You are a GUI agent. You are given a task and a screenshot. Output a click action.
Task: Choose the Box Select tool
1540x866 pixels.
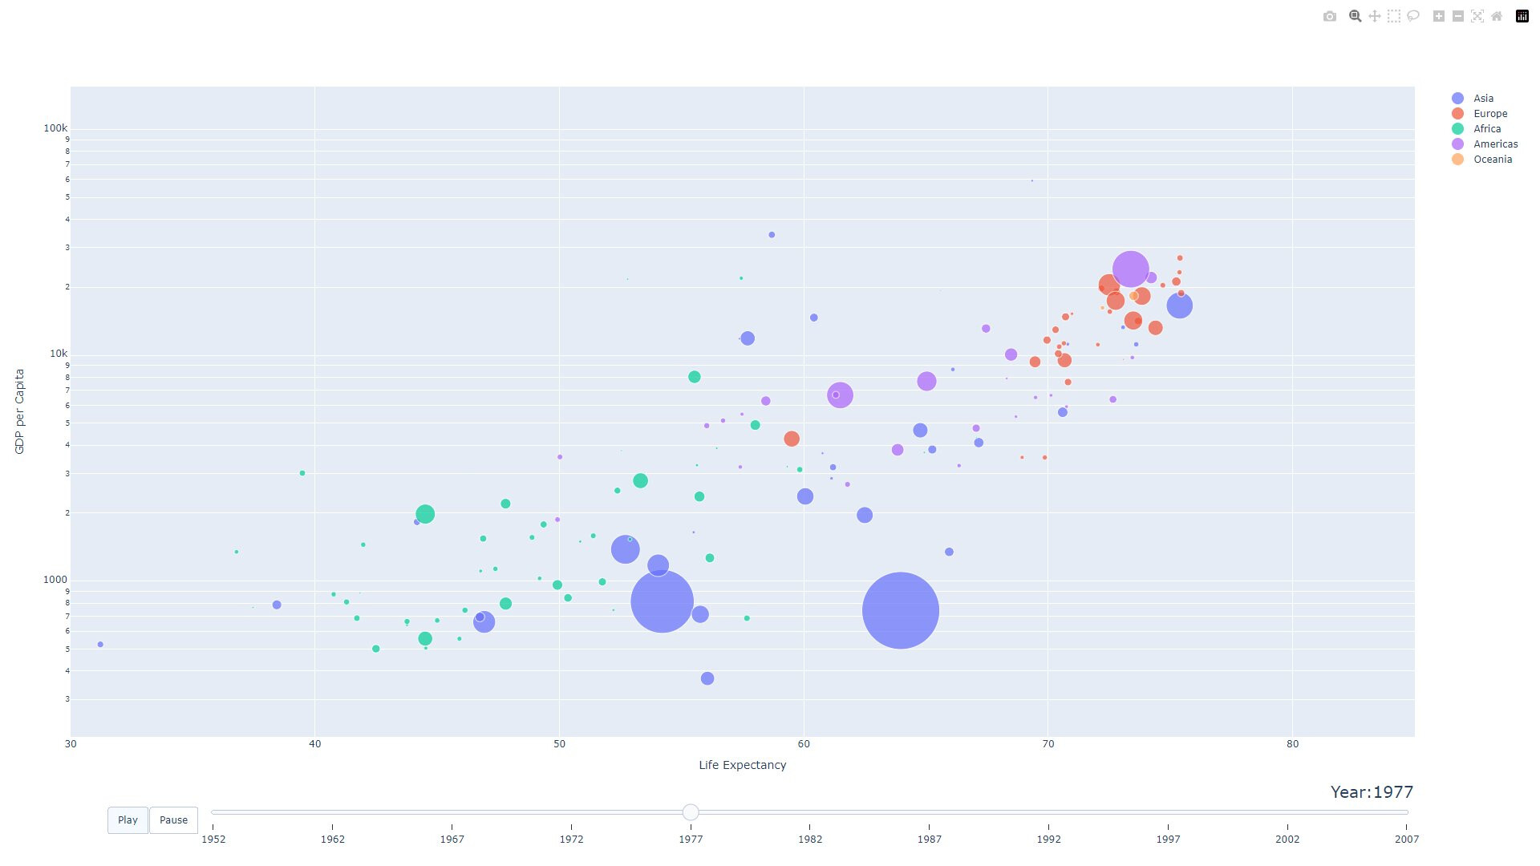[x=1394, y=16]
